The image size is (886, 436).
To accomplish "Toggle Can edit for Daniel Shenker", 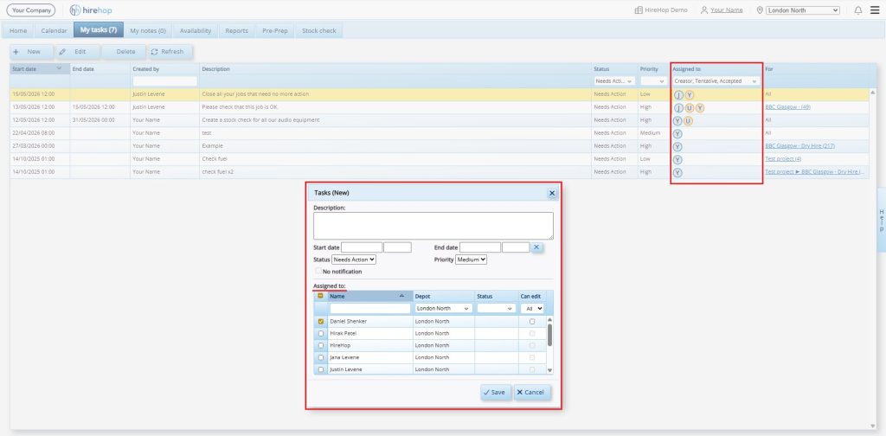I will pyautogui.click(x=532, y=321).
